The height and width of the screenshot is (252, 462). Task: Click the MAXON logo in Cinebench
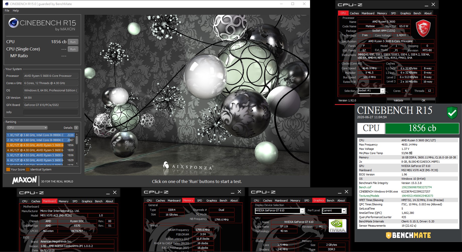(x=24, y=180)
